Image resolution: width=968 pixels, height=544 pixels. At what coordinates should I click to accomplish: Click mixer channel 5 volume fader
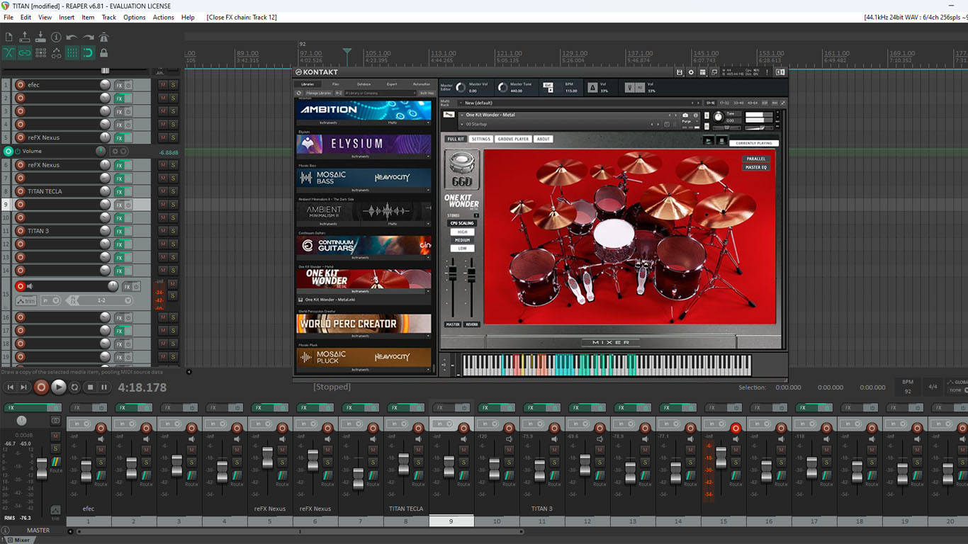point(267,458)
